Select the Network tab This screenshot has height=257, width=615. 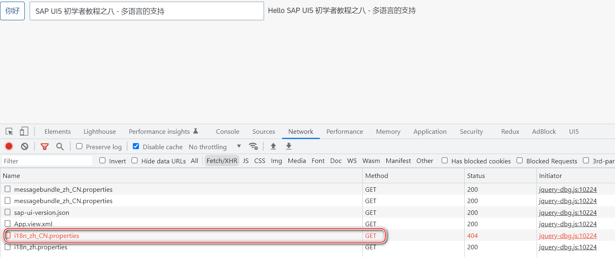point(301,131)
